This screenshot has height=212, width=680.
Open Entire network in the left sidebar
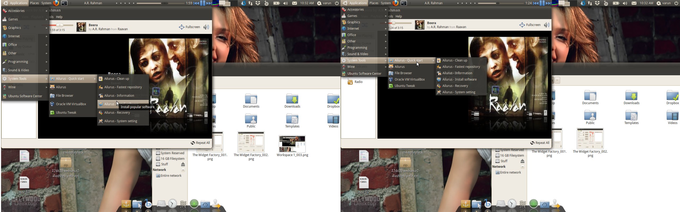pos(169,176)
